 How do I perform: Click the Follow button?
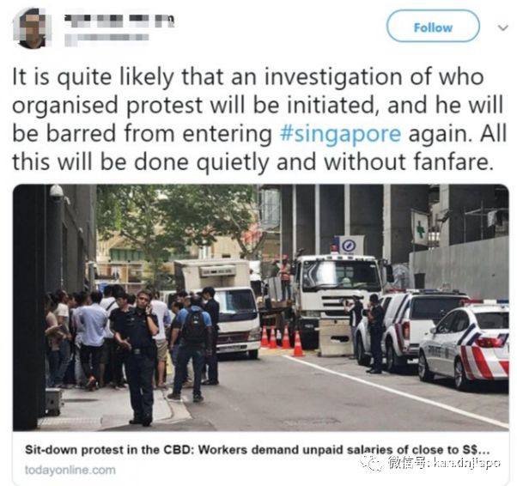pos(433,27)
